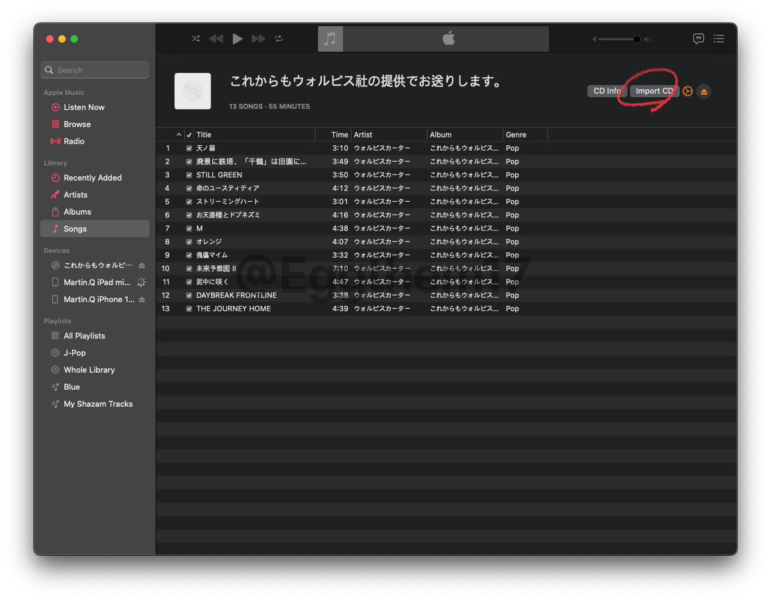771x600 pixels.
Task: Eject the CD with orange eject button
Action: [704, 92]
